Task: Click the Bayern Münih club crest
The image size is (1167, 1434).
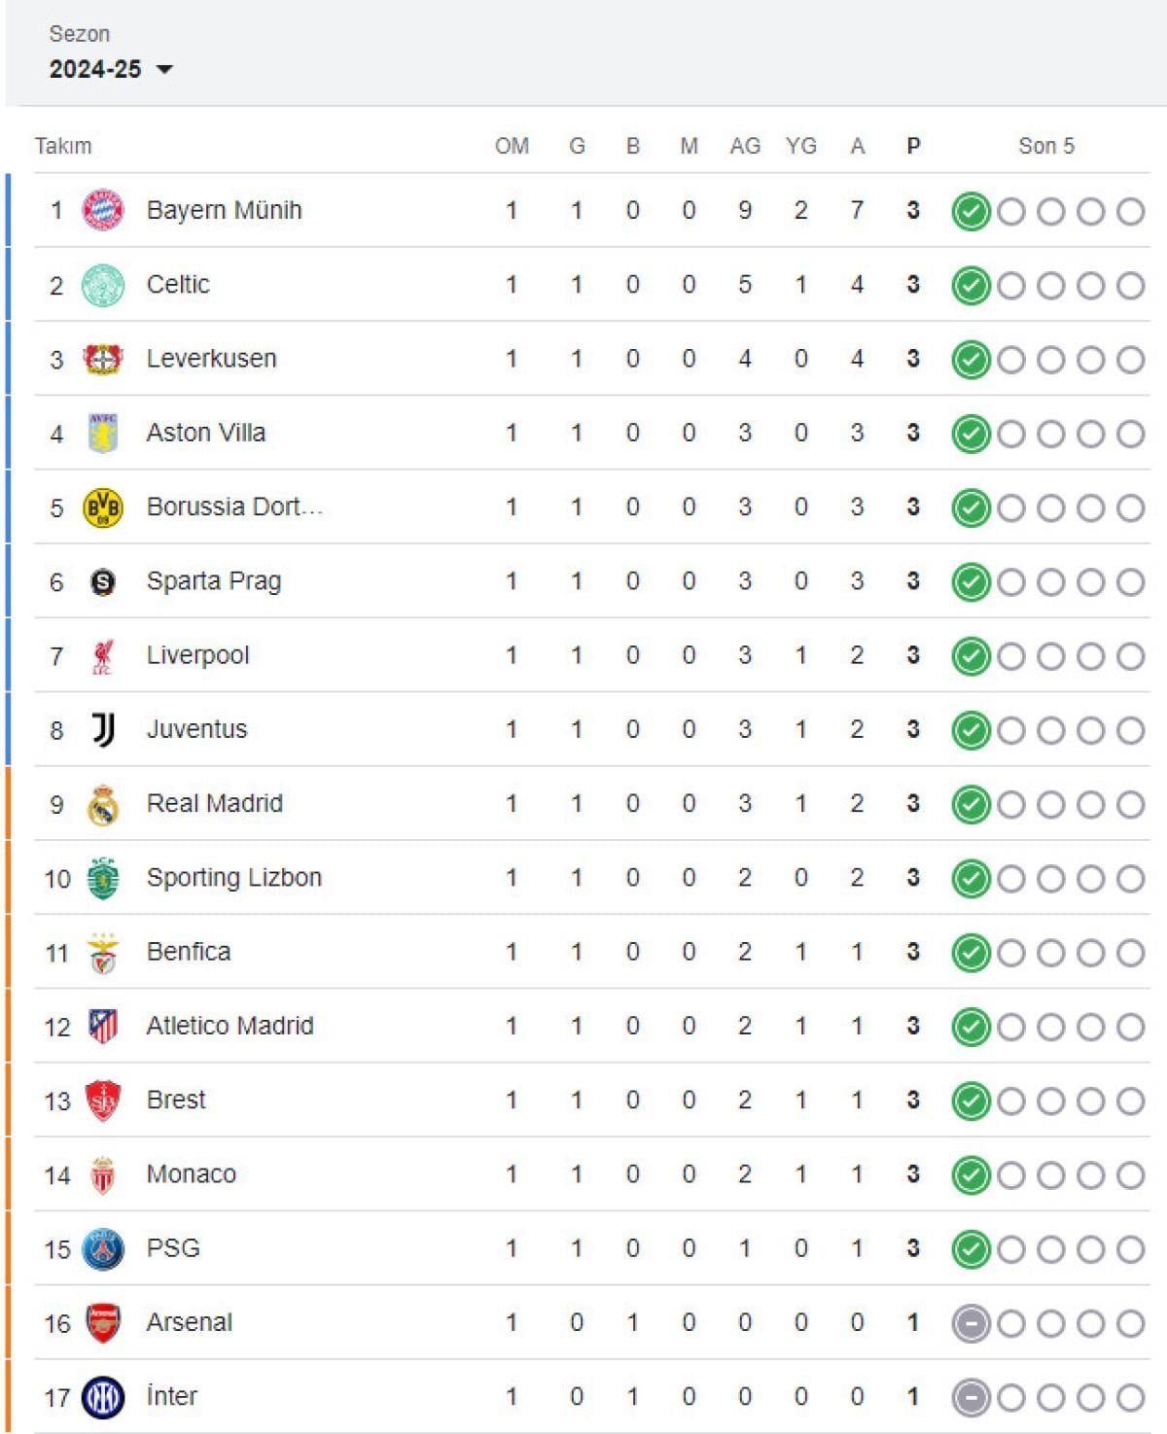Action: [x=103, y=210]
